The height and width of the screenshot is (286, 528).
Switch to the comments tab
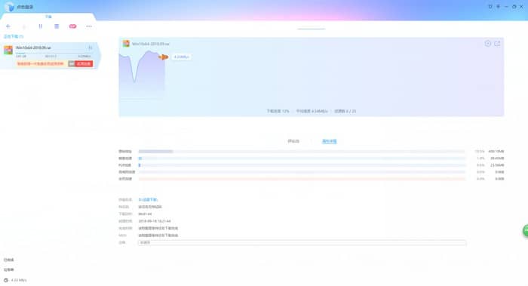click(x=293, y=141)
